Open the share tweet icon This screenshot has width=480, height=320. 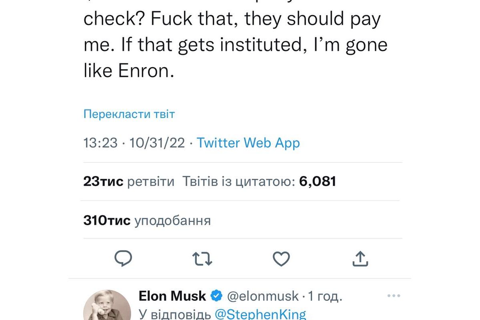click(x=360, y=259)
